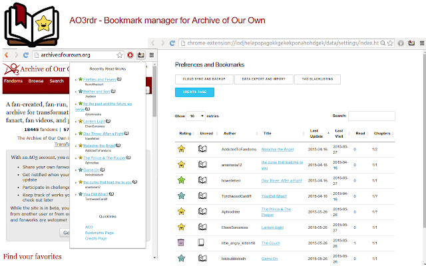
Task: Click the closed book icon in little_angry_kitten18 row
Action: tap(201, 242)
